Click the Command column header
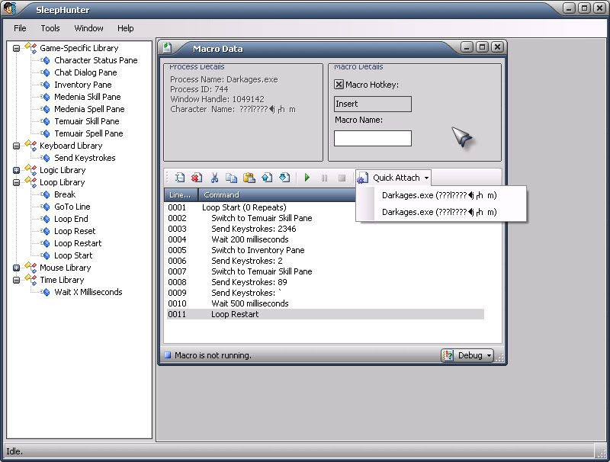Screen dimensions: 610x462 [x=277, y=195]
